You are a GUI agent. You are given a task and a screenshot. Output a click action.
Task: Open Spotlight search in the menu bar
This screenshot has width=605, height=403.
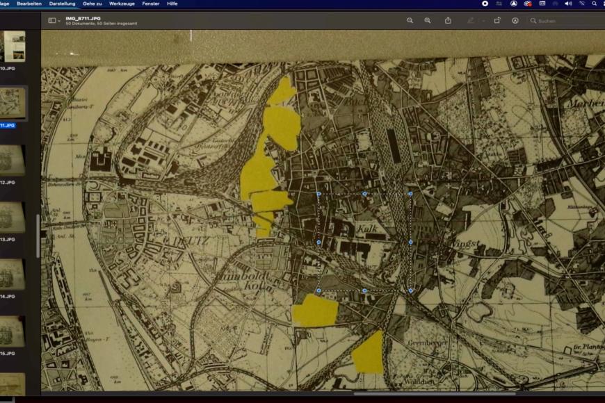click(x=594, y=3)
